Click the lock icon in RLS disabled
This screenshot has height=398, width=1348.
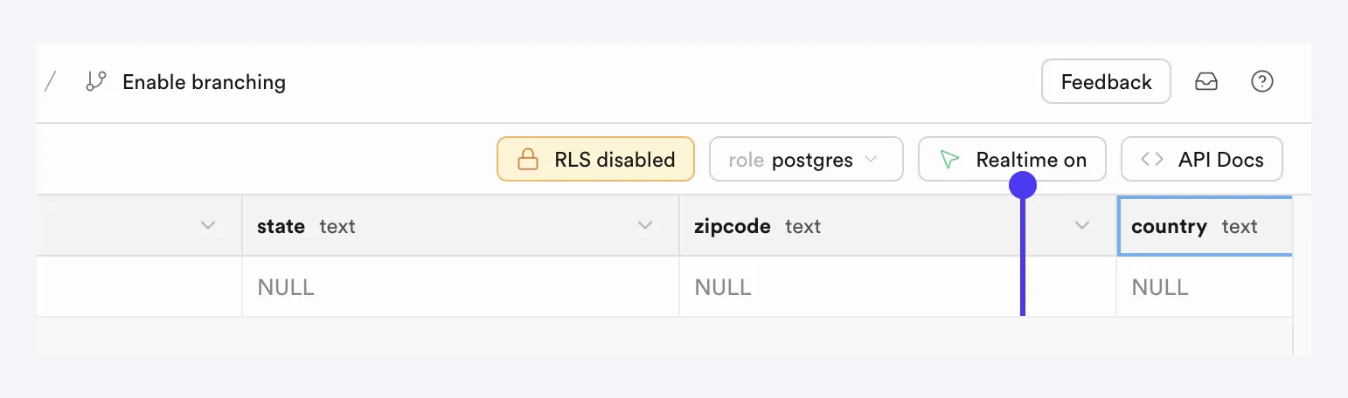click(x=527, y=160)
